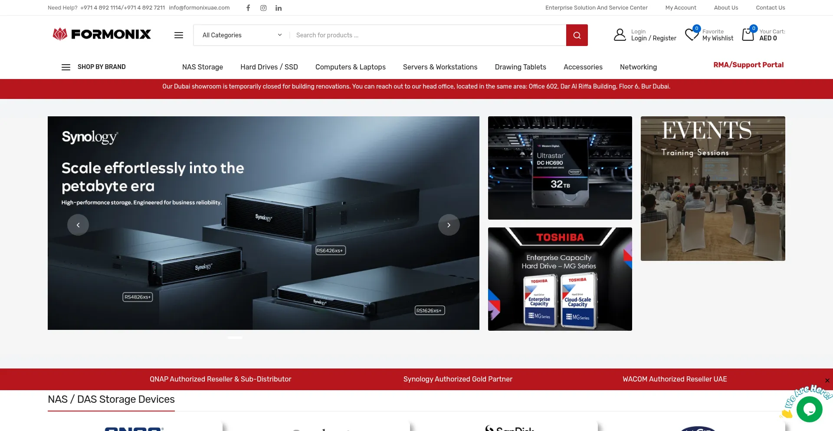Open the Instagram social icon
Image resolution: width=833 pixels, height=431 pixels.
pyautogui.click(x=263, y=8)
